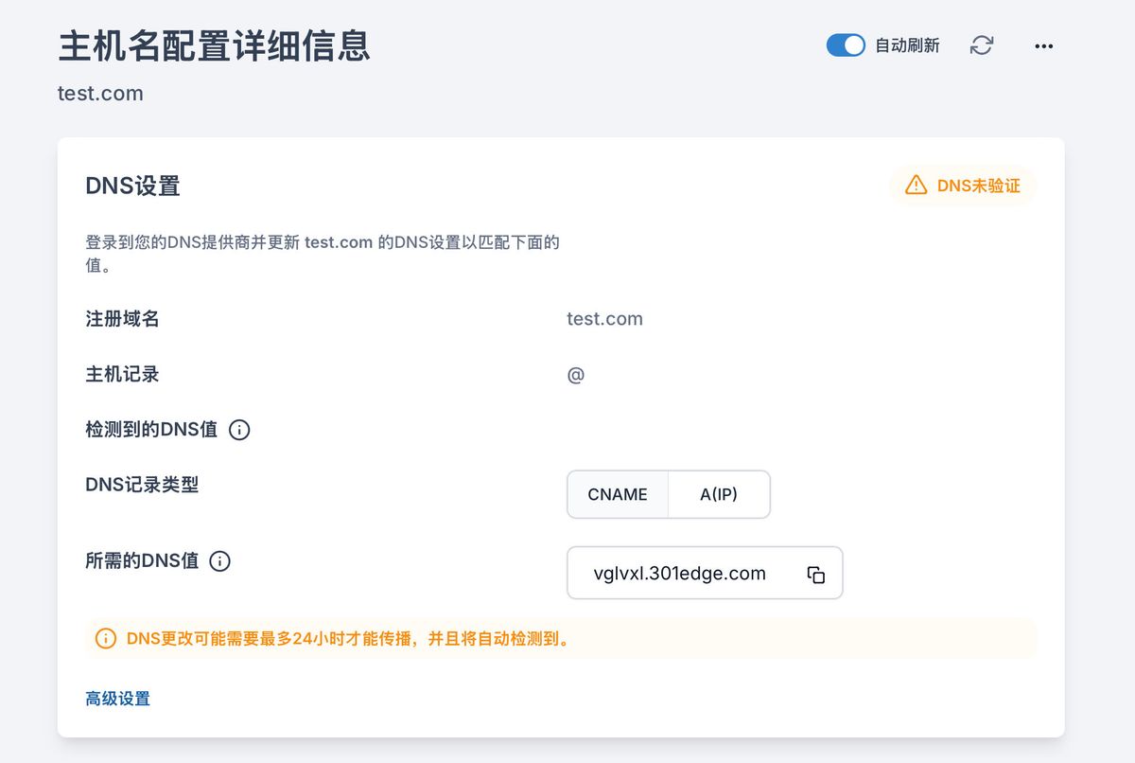Switch to the A(IP) record type
This screenshot has width=1135, height=763.
[x=719, y=494]
